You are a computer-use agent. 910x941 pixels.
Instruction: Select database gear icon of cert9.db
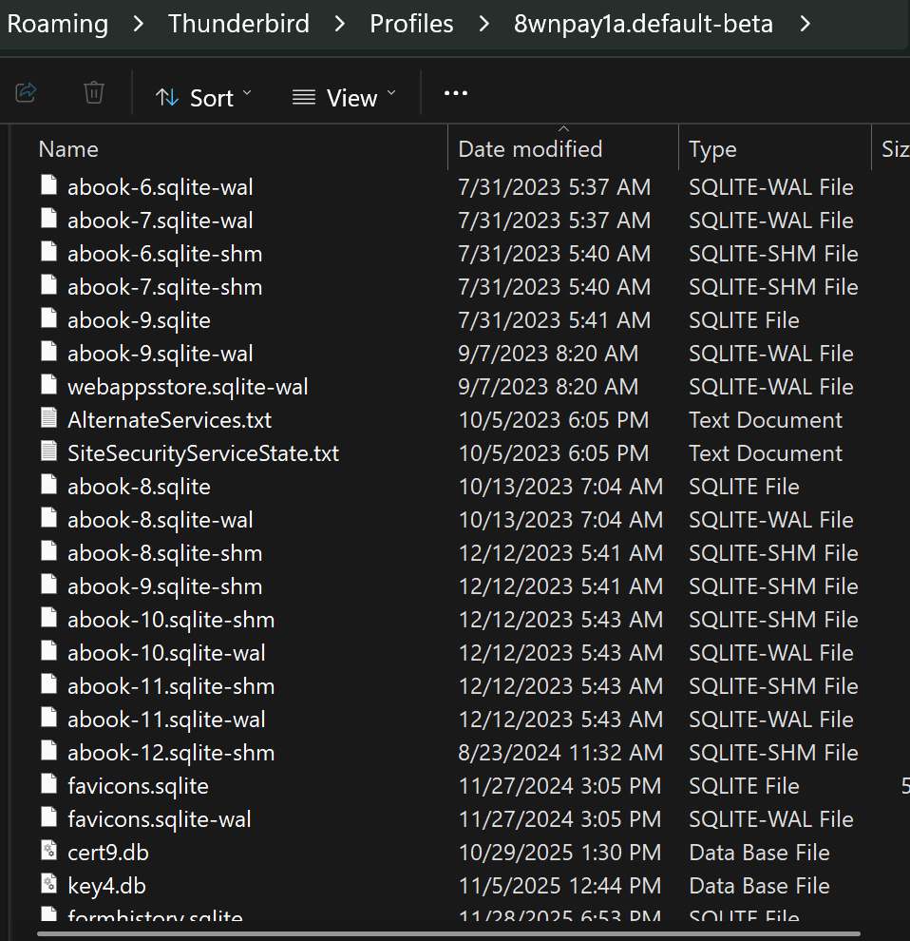(49, 851)
